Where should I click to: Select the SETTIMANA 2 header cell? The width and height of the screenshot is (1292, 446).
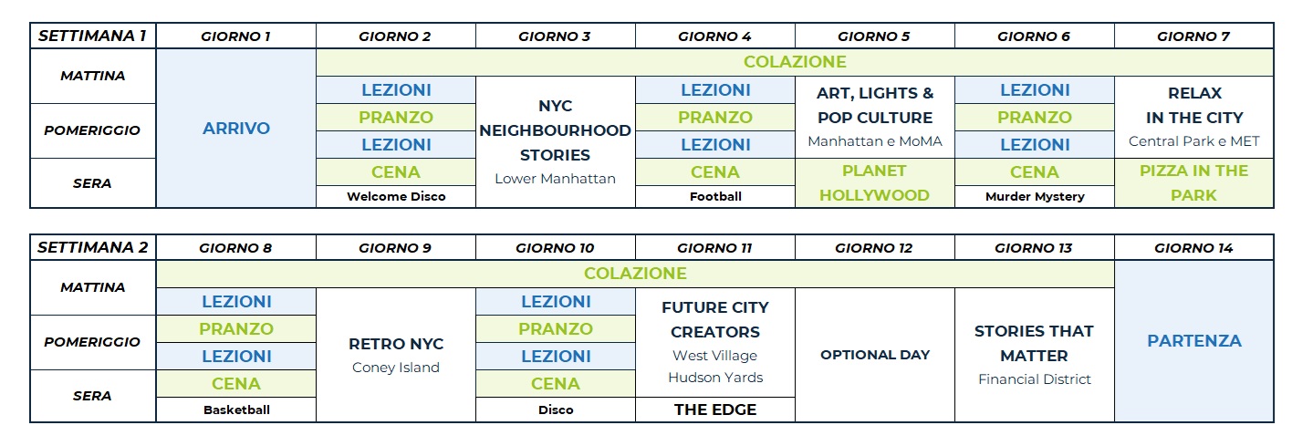92,248
